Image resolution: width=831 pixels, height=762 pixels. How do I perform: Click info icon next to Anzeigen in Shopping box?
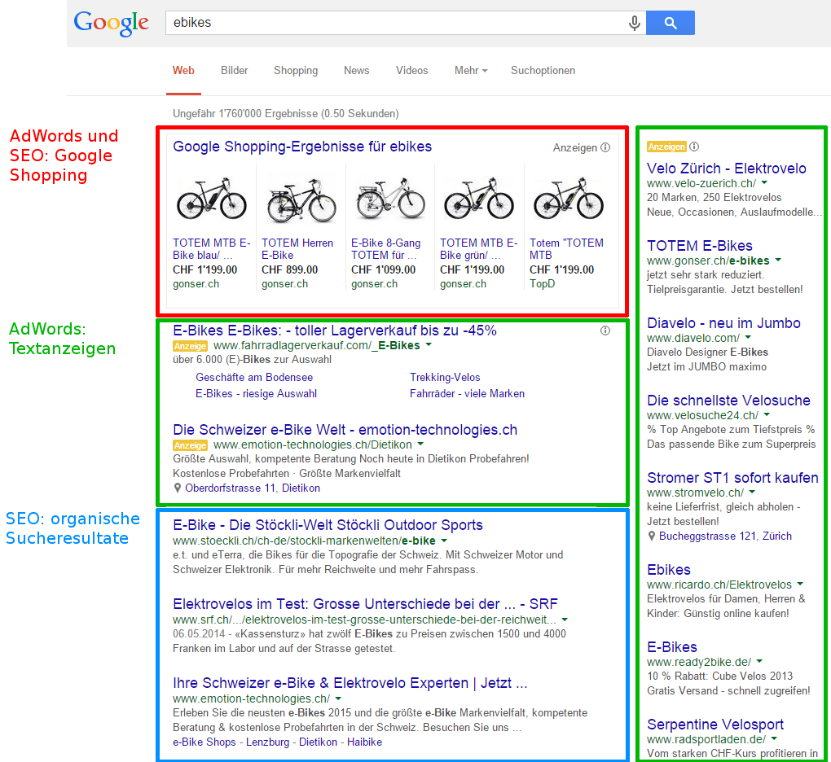pos(605,147)
